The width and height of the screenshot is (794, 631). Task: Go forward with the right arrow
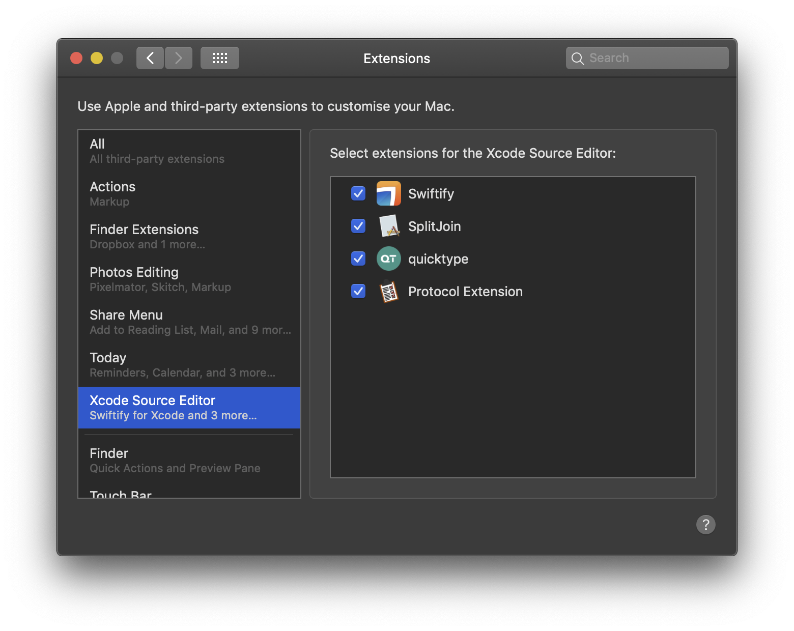point(179,58)
